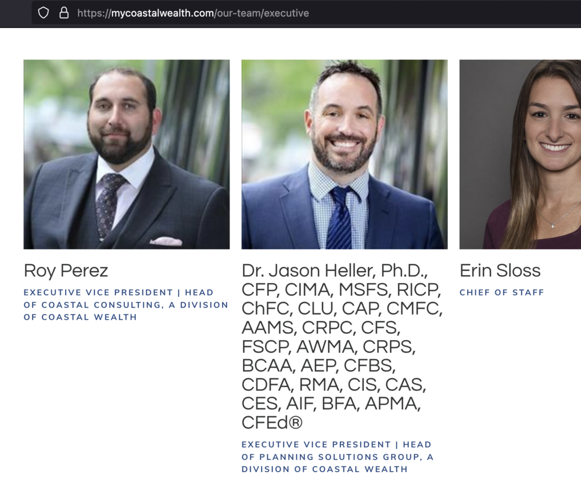Click the 'FSCP, AWMA, CRPS' credentials line
The height and width of the screenshot is (489, 581).
click(329, 347)
